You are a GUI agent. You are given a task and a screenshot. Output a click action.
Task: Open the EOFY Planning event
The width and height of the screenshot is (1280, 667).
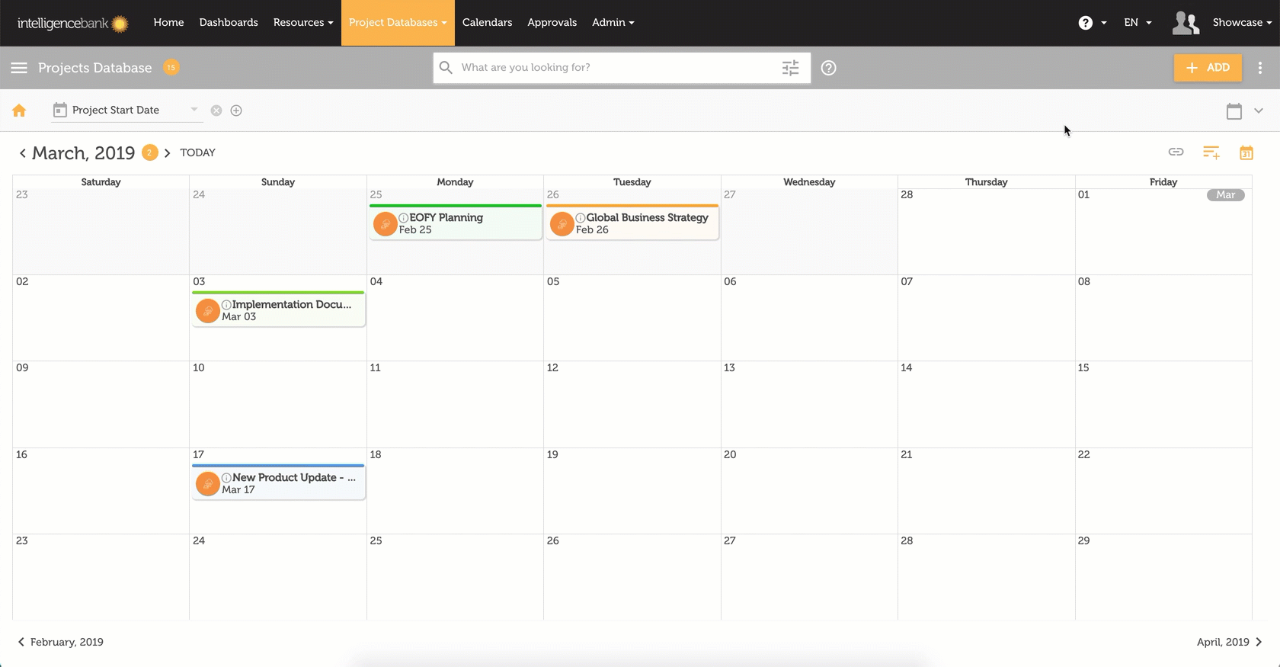tap(456, 223)
